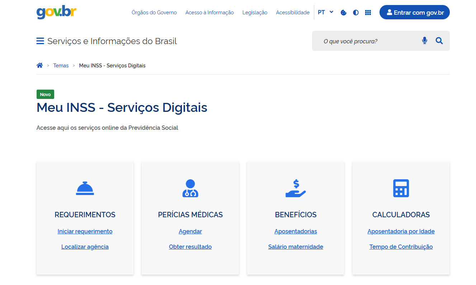The image size is (476, 285).
Task: Open Salário maternidade link
Action: [296, 247]
